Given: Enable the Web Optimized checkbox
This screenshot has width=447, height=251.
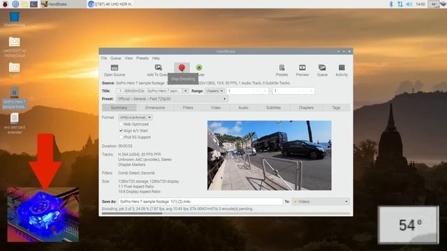Looking at the screenshot, I should (x=121, y=124).
